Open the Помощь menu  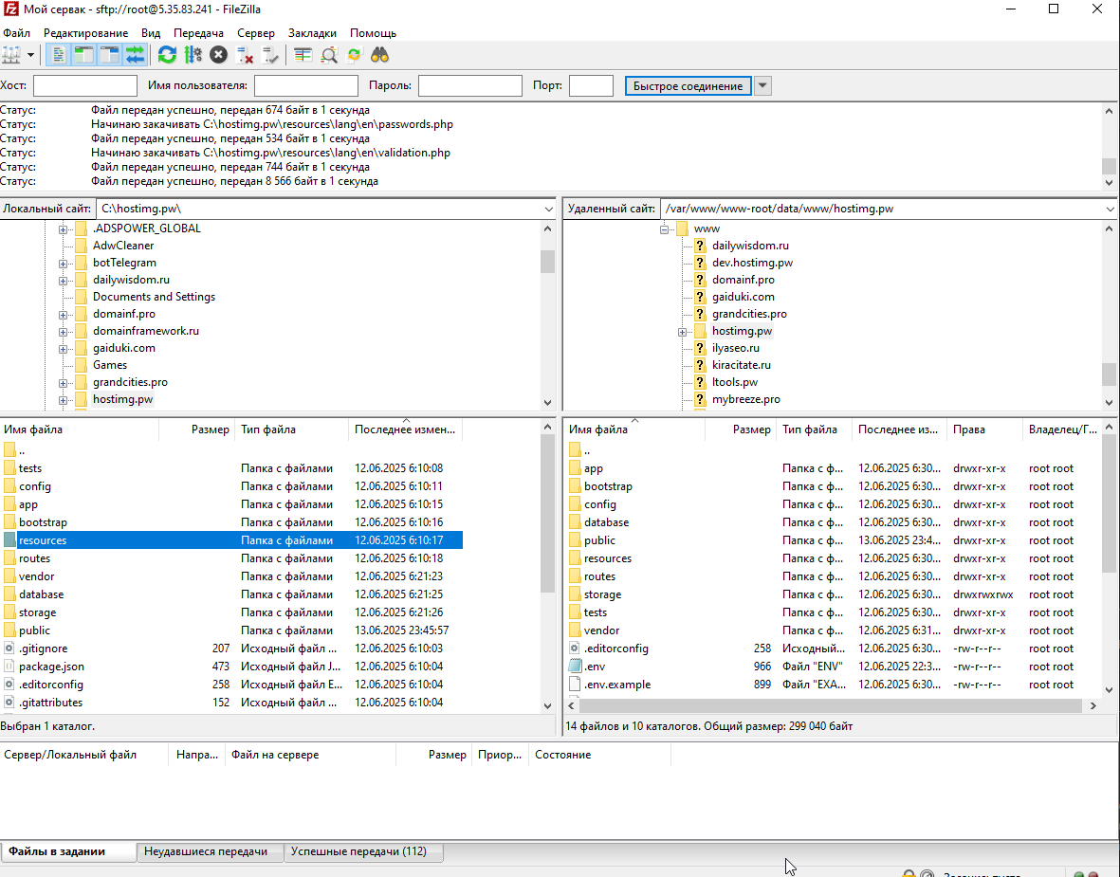point(373,33)
